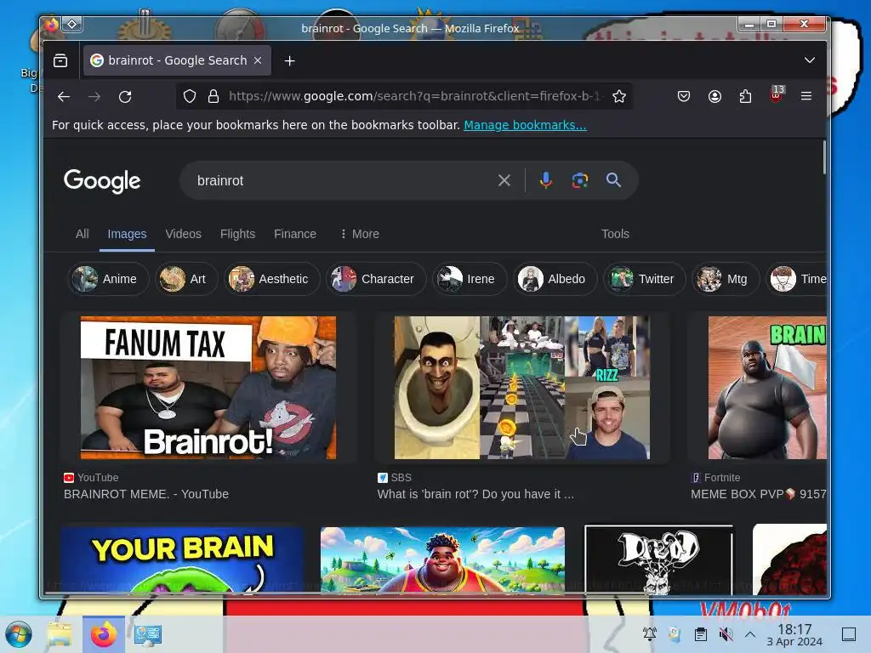871x653 pixels.
Task: Open the window menu Firefox title icon
Action: (x=51, y=25)
